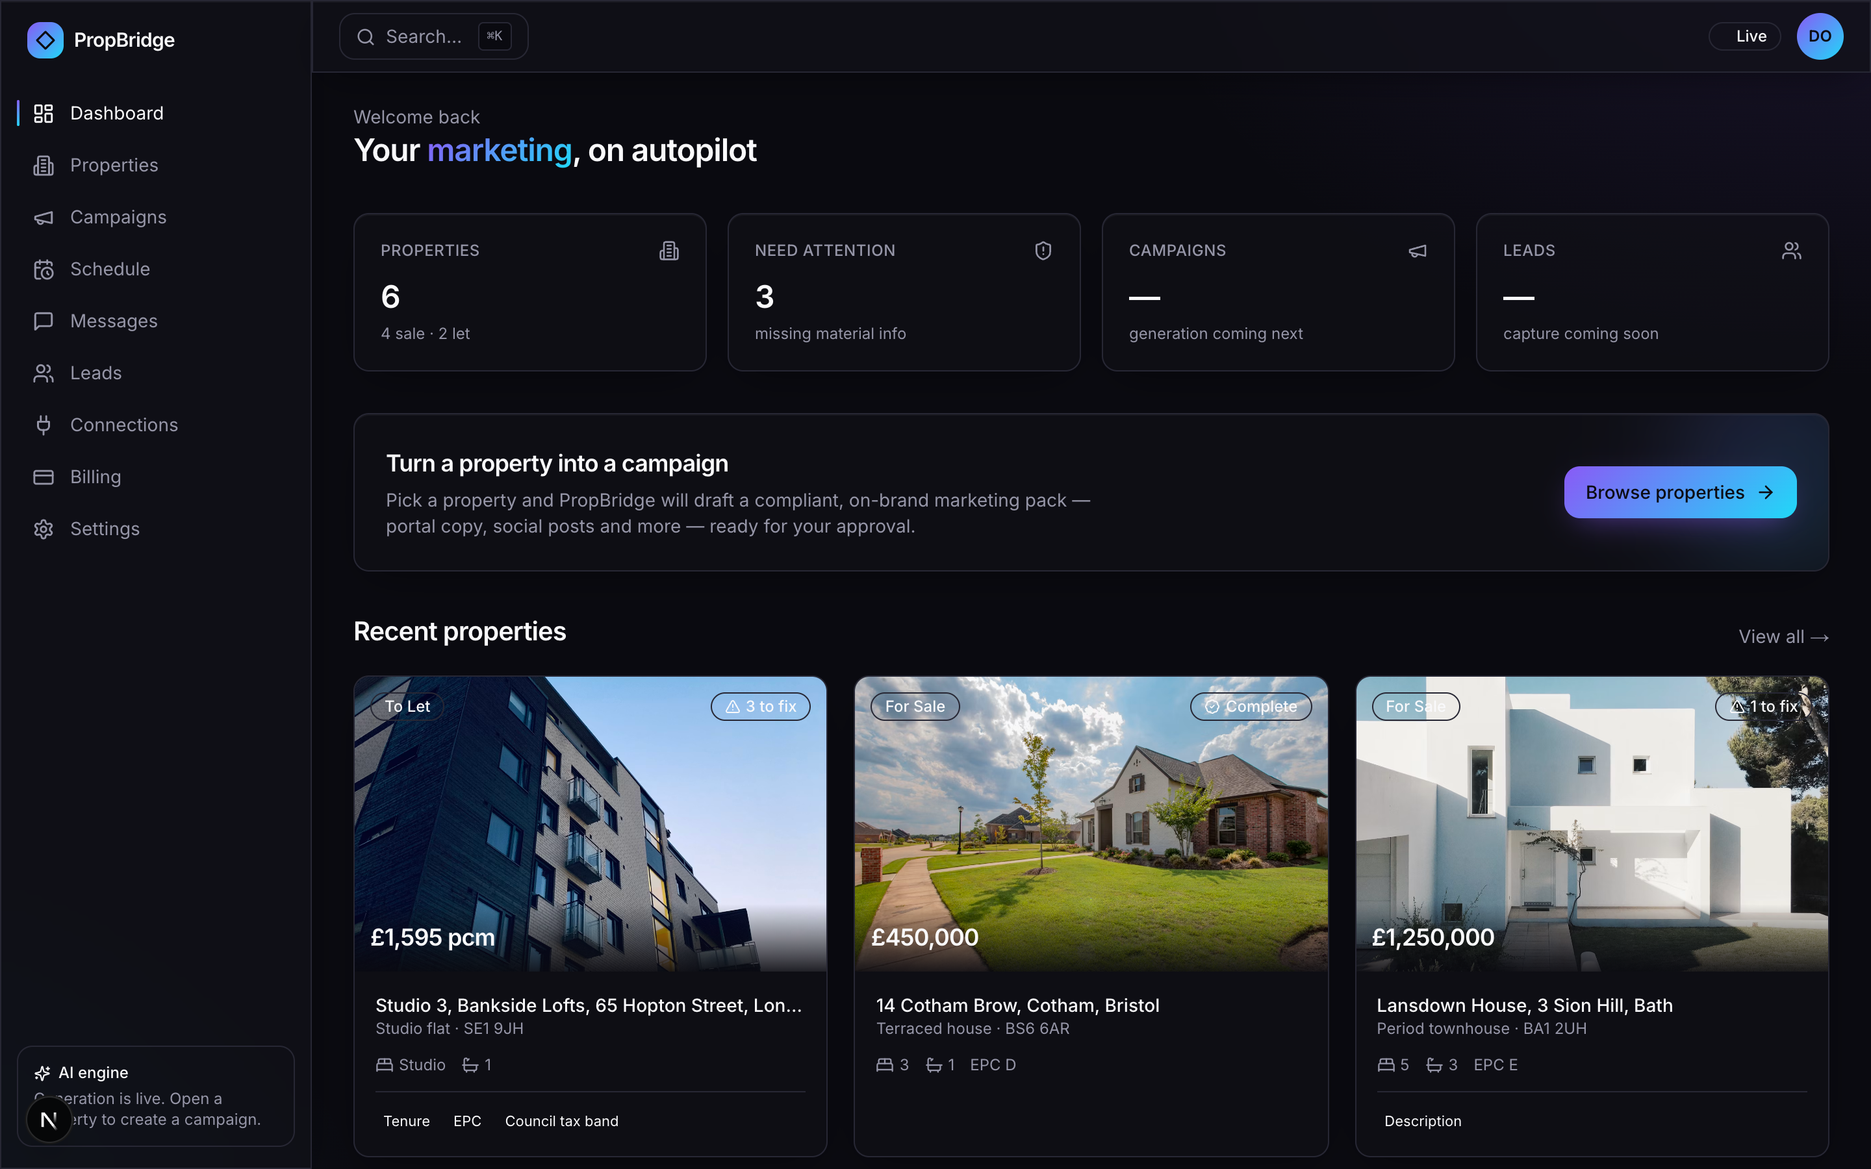Click the AI engine sparkle icon

pos(42,1073)
